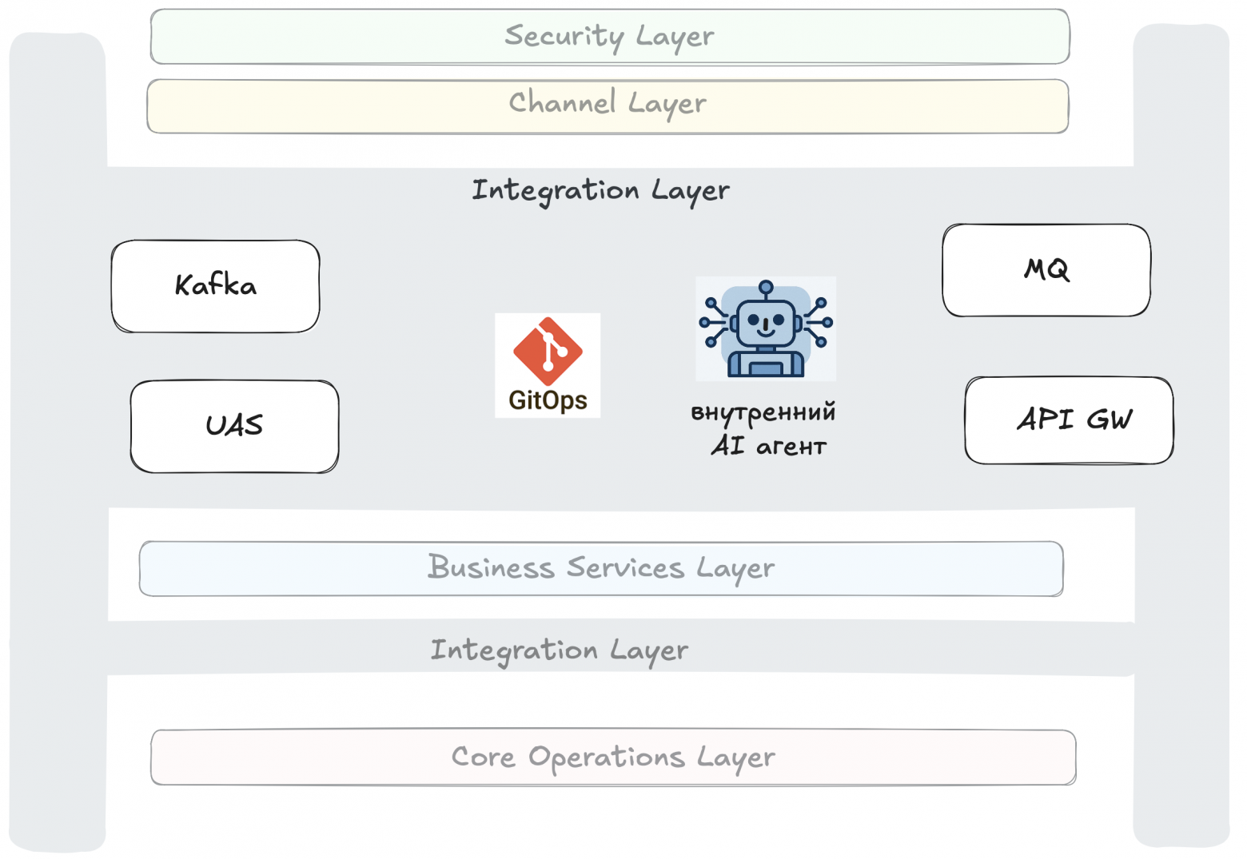The height and width of the screenshot is (859, 1247).
Task: Click the Channel Layer bar
Action: (x=608, y=106)
